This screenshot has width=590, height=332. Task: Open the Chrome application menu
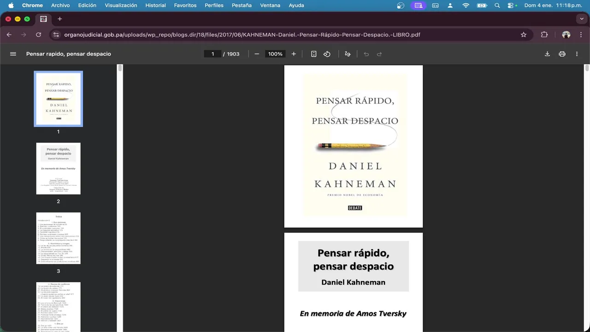32,6
